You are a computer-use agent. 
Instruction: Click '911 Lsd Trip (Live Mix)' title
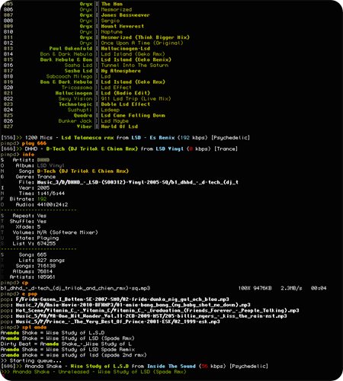136,99
